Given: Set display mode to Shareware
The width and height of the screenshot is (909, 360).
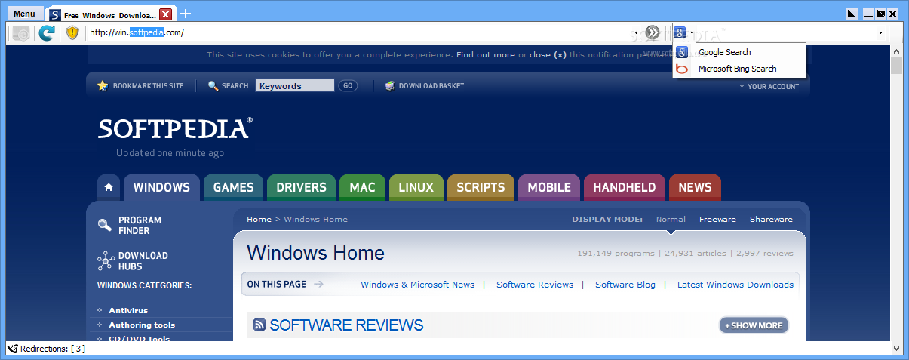Looking at the screenshot, I should pyautogui.click(x=771, y=220).
